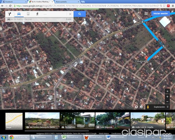Open Microsoft Excel taskbar item
The image size is (175, 140).
tap(72, 137)
